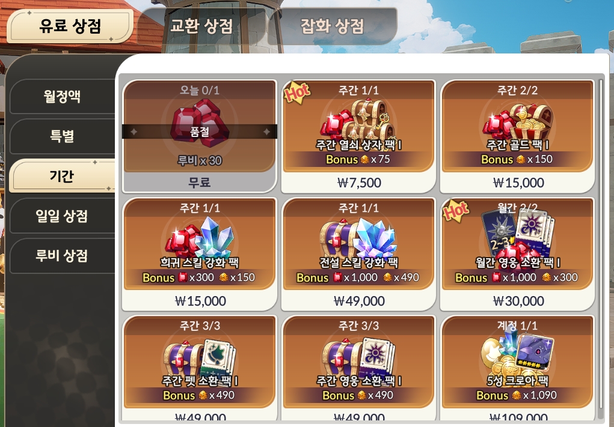Open the 일일 상점 category
Image resolution: width=614 pixels, height=427 pixels.
coord(62,216)
